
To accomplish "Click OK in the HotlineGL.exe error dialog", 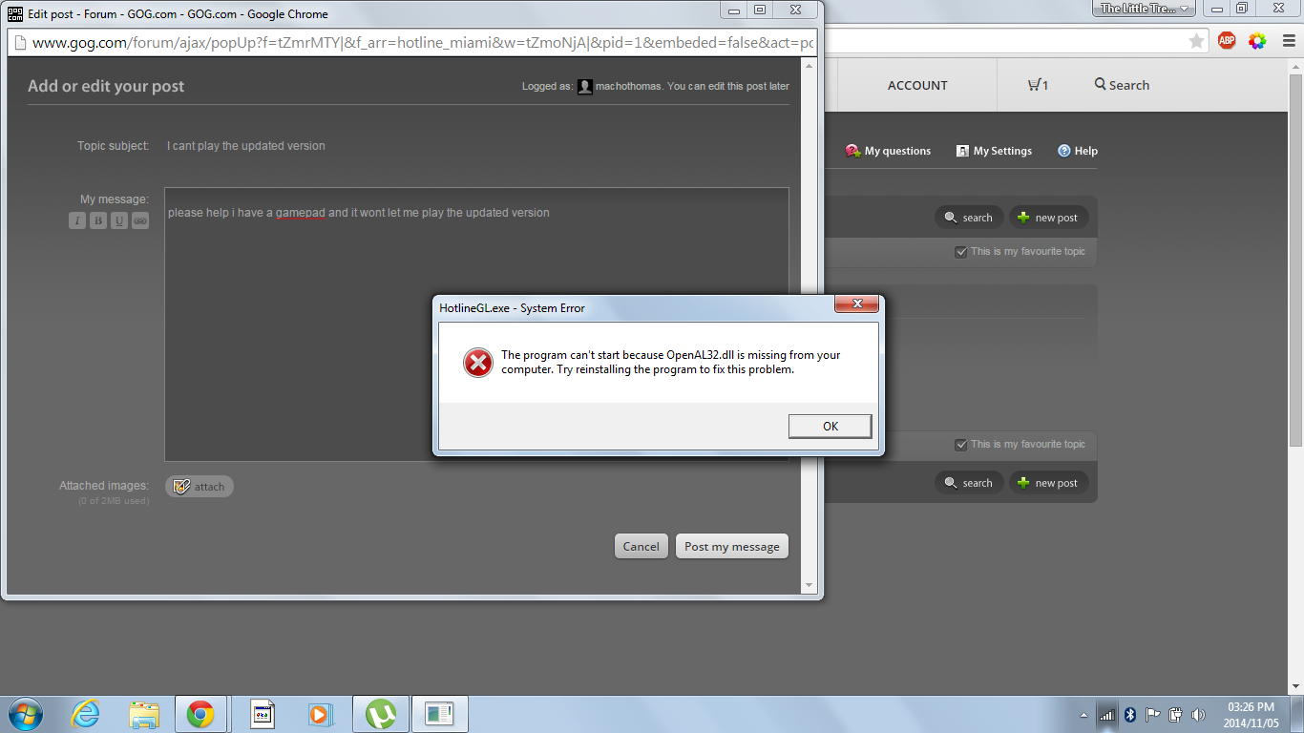I will pos(830,427).
